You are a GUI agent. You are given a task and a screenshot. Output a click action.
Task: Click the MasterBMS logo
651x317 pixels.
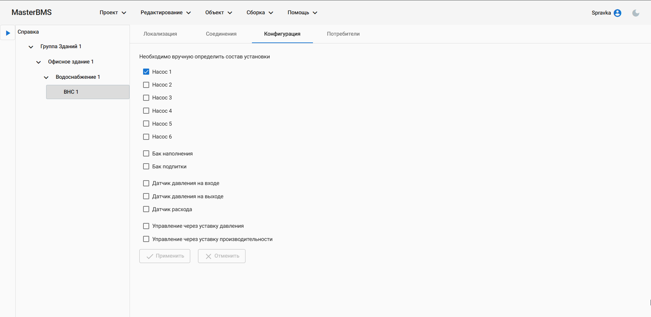coord(32,13)
